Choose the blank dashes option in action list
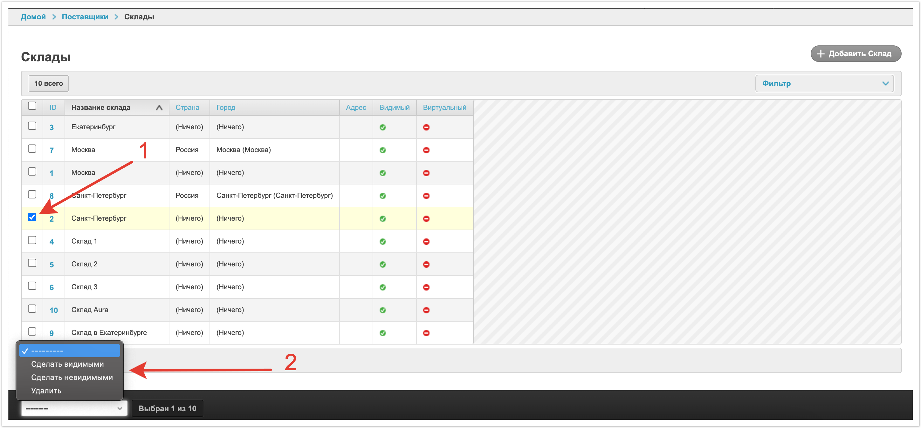The image size is (921, 428). click(x=69, y=351)
